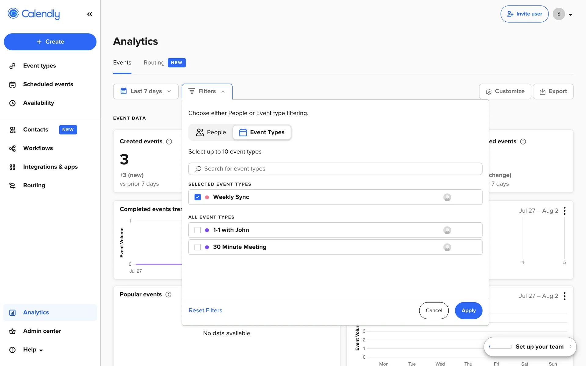This screenshot has width=586, height=366.
Task: Open the Admin center crown icon
Action: 13,331
